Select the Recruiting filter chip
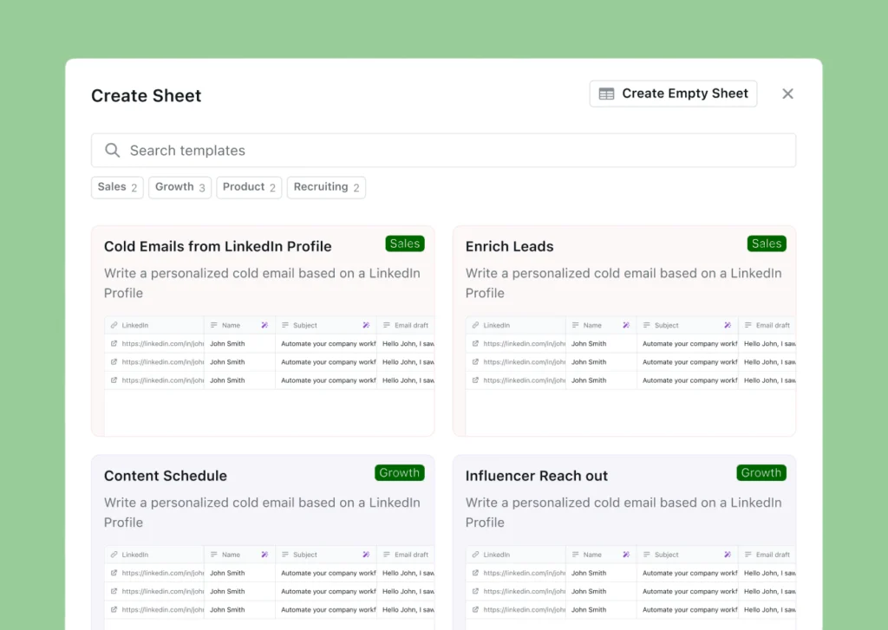Viewport: 888px width, 630px height. pos(326,187)
